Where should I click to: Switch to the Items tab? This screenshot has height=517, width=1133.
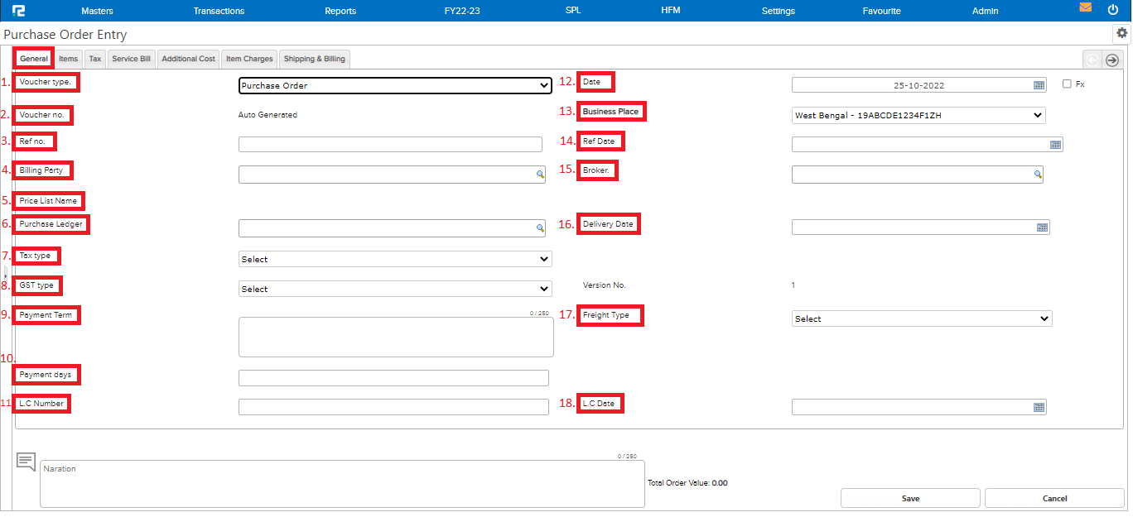(68, 59)
